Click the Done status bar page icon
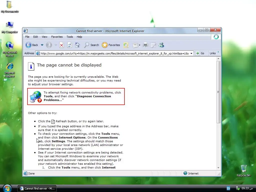256x192 pixels. pos(25,173)
